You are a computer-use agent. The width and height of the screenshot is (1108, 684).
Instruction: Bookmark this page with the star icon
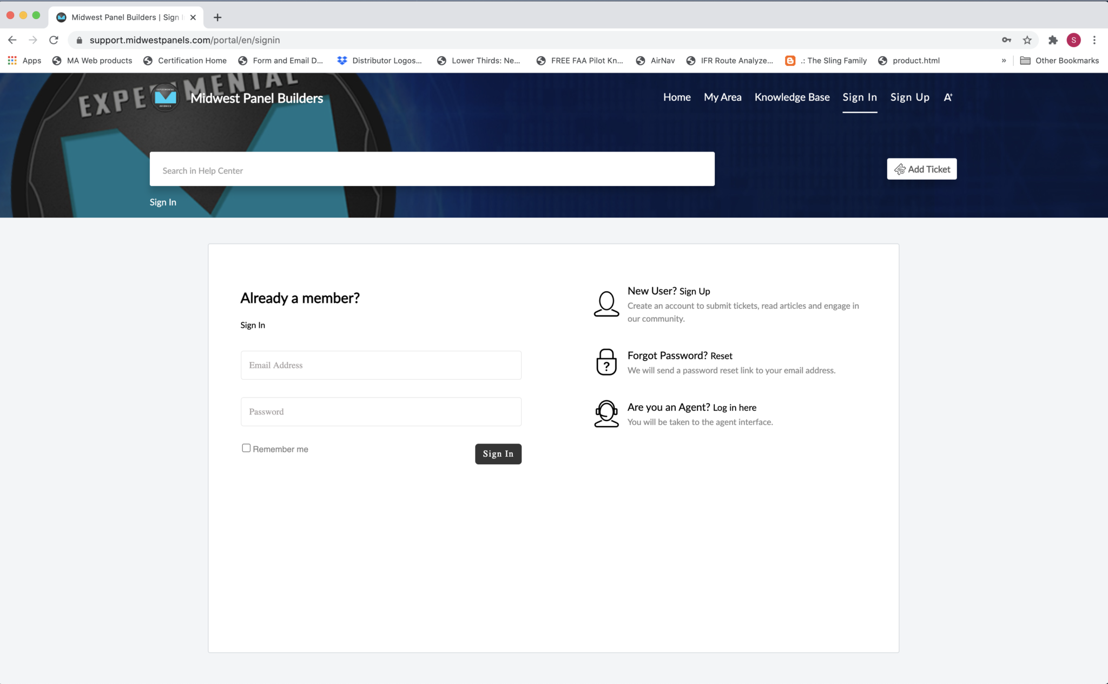(1027, 40)
